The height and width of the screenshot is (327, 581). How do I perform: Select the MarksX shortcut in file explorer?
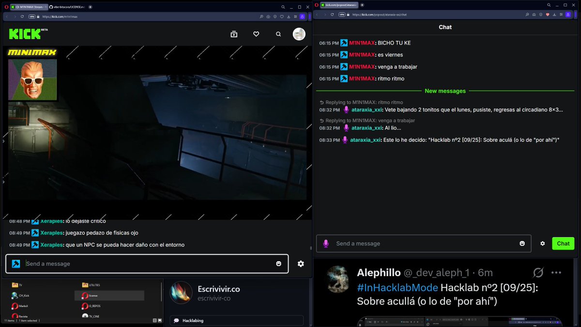[x=20, y=306]
